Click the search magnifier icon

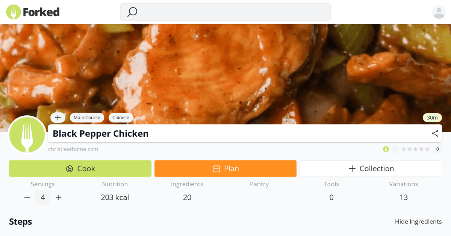click(132, 12)
